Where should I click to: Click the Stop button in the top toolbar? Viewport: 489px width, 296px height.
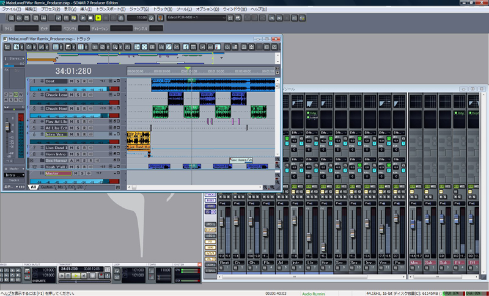pos(90,18)
